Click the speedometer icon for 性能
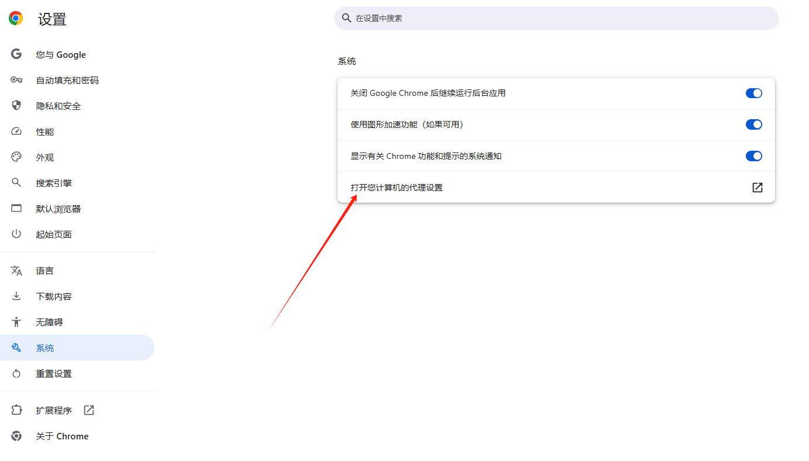The height and width of the screenshot is (461, 809). [x=16, y=131]
